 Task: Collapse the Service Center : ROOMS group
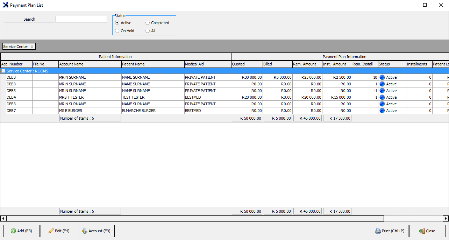tap(3, 71)
